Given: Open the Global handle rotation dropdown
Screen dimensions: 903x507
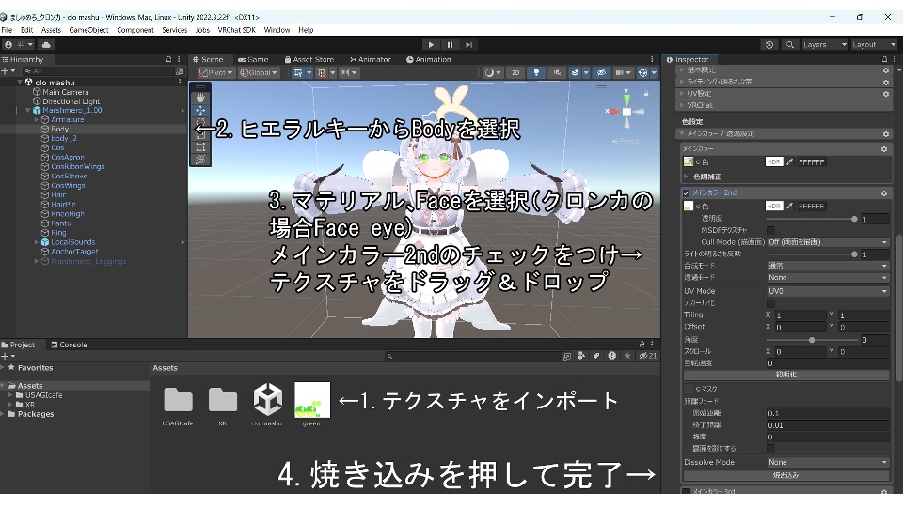Looking at the screenshot, I should point(259,73).
